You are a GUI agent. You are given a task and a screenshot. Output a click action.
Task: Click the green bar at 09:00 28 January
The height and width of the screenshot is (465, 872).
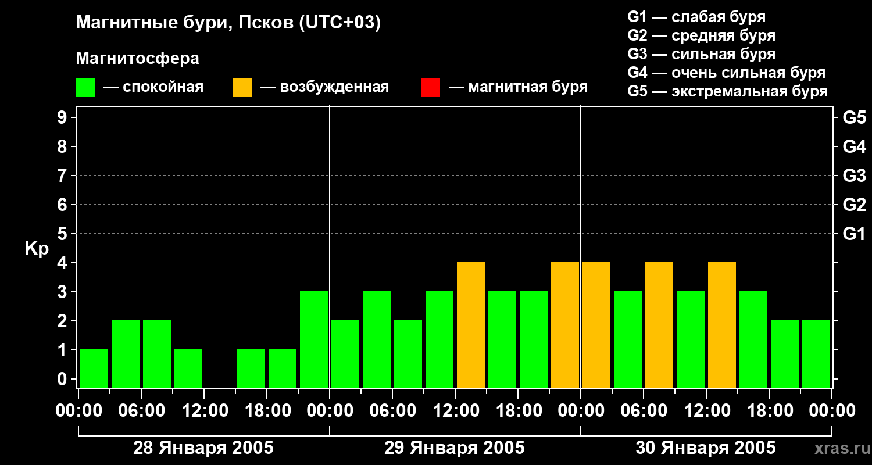pyautogui.click(x=188, y=369)
